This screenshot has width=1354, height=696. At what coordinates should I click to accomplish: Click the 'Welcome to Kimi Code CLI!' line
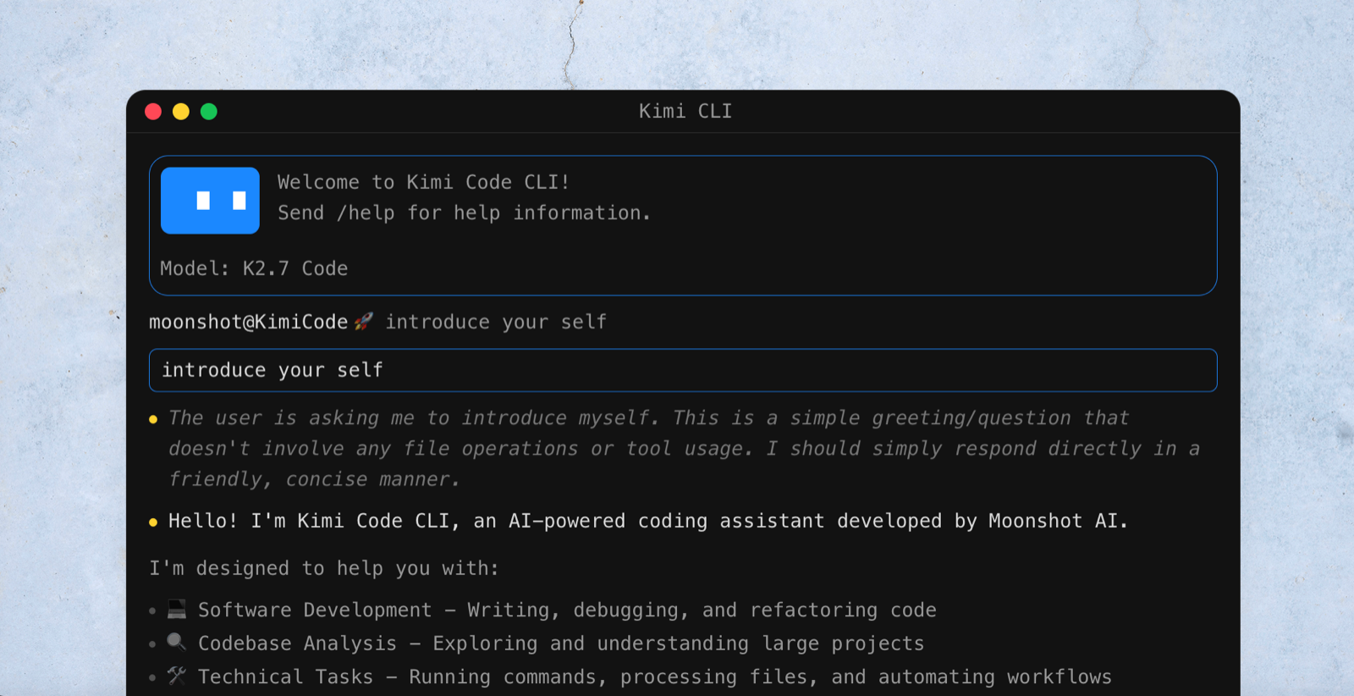pyautogui.click(x=424, y=182)
